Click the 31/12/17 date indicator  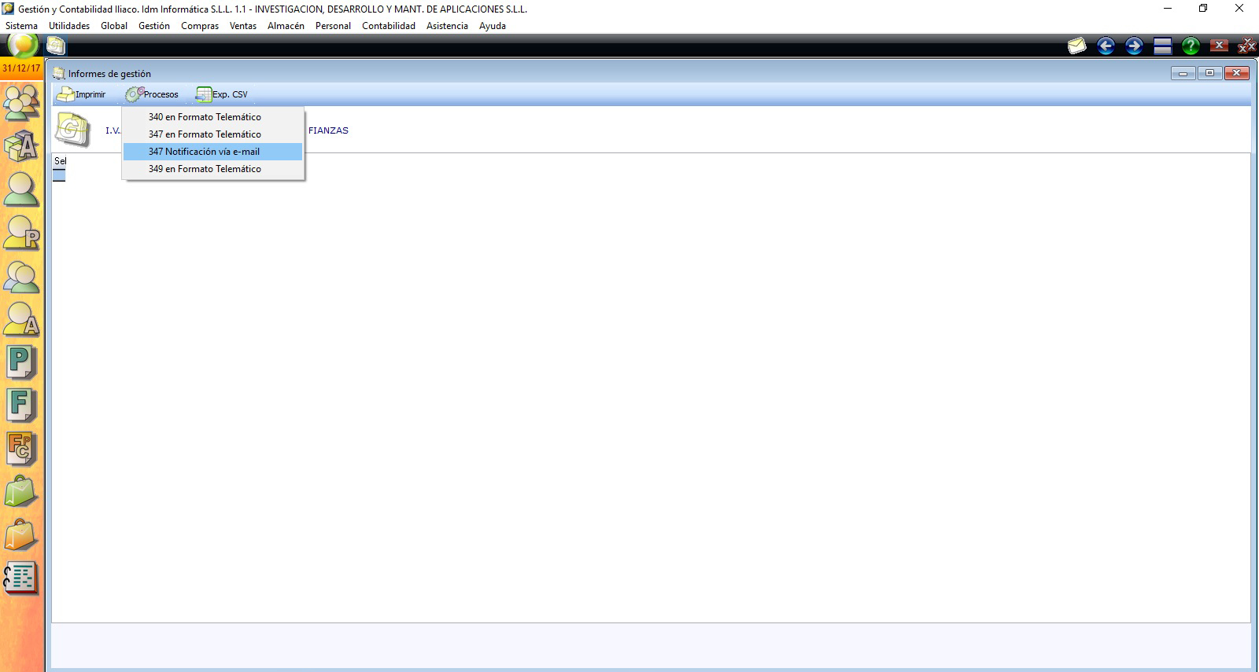pos(21,68)
